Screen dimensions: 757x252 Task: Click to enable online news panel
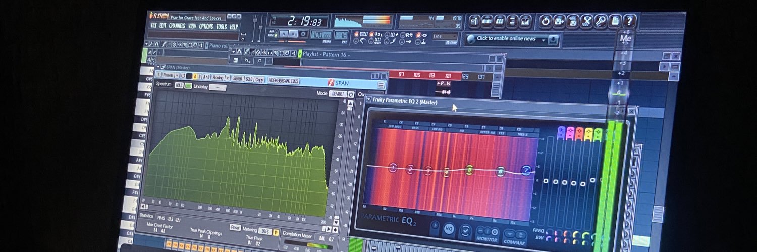(x=506, y=39)
